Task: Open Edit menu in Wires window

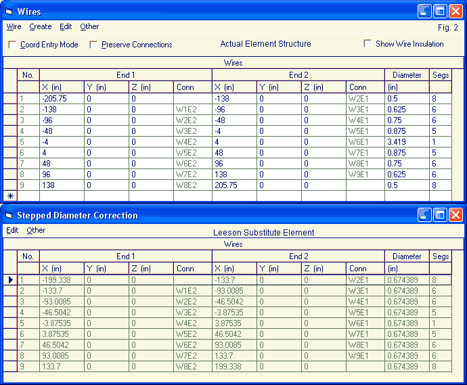Action: [66, 27]
